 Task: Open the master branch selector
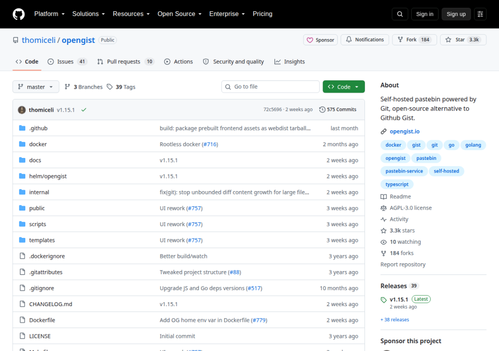[x=36, y=87]
